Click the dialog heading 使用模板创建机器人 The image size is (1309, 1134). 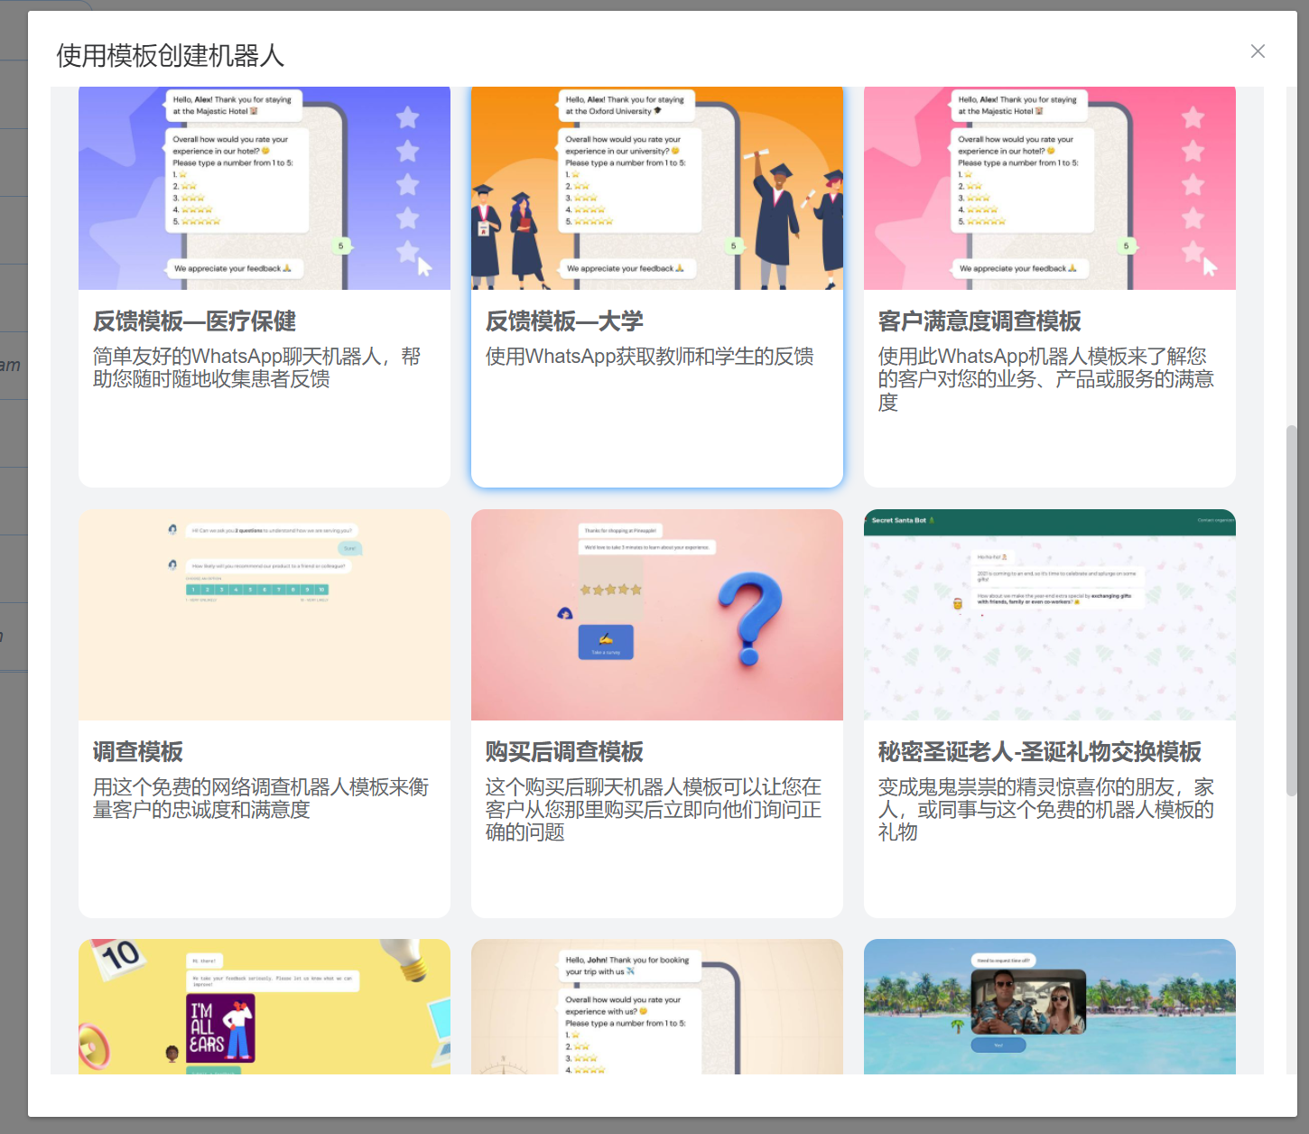tap(171, 56)
